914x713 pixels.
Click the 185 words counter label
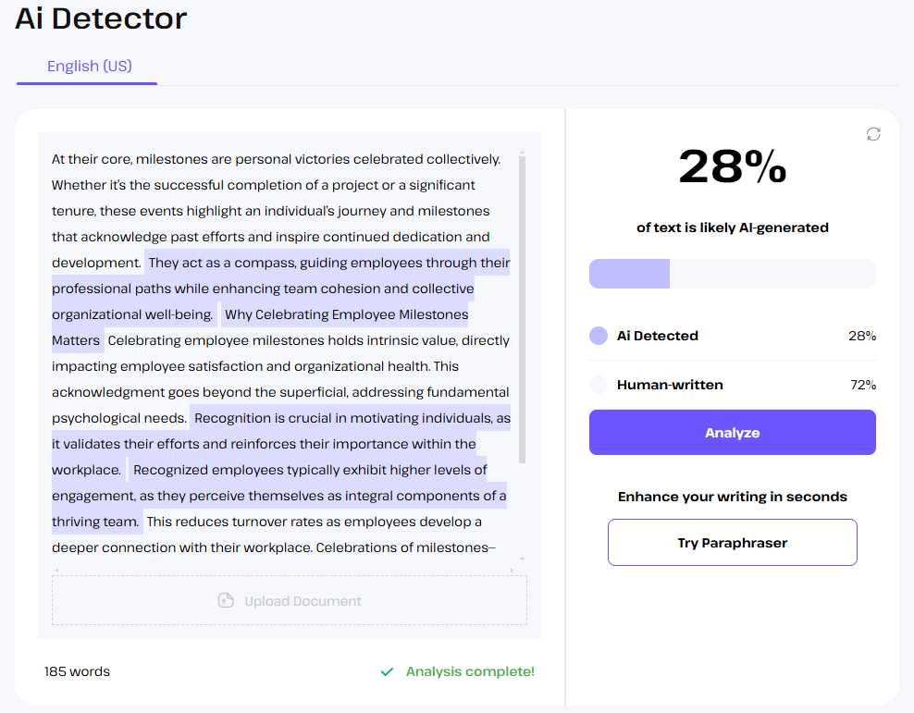pos(77,672)
